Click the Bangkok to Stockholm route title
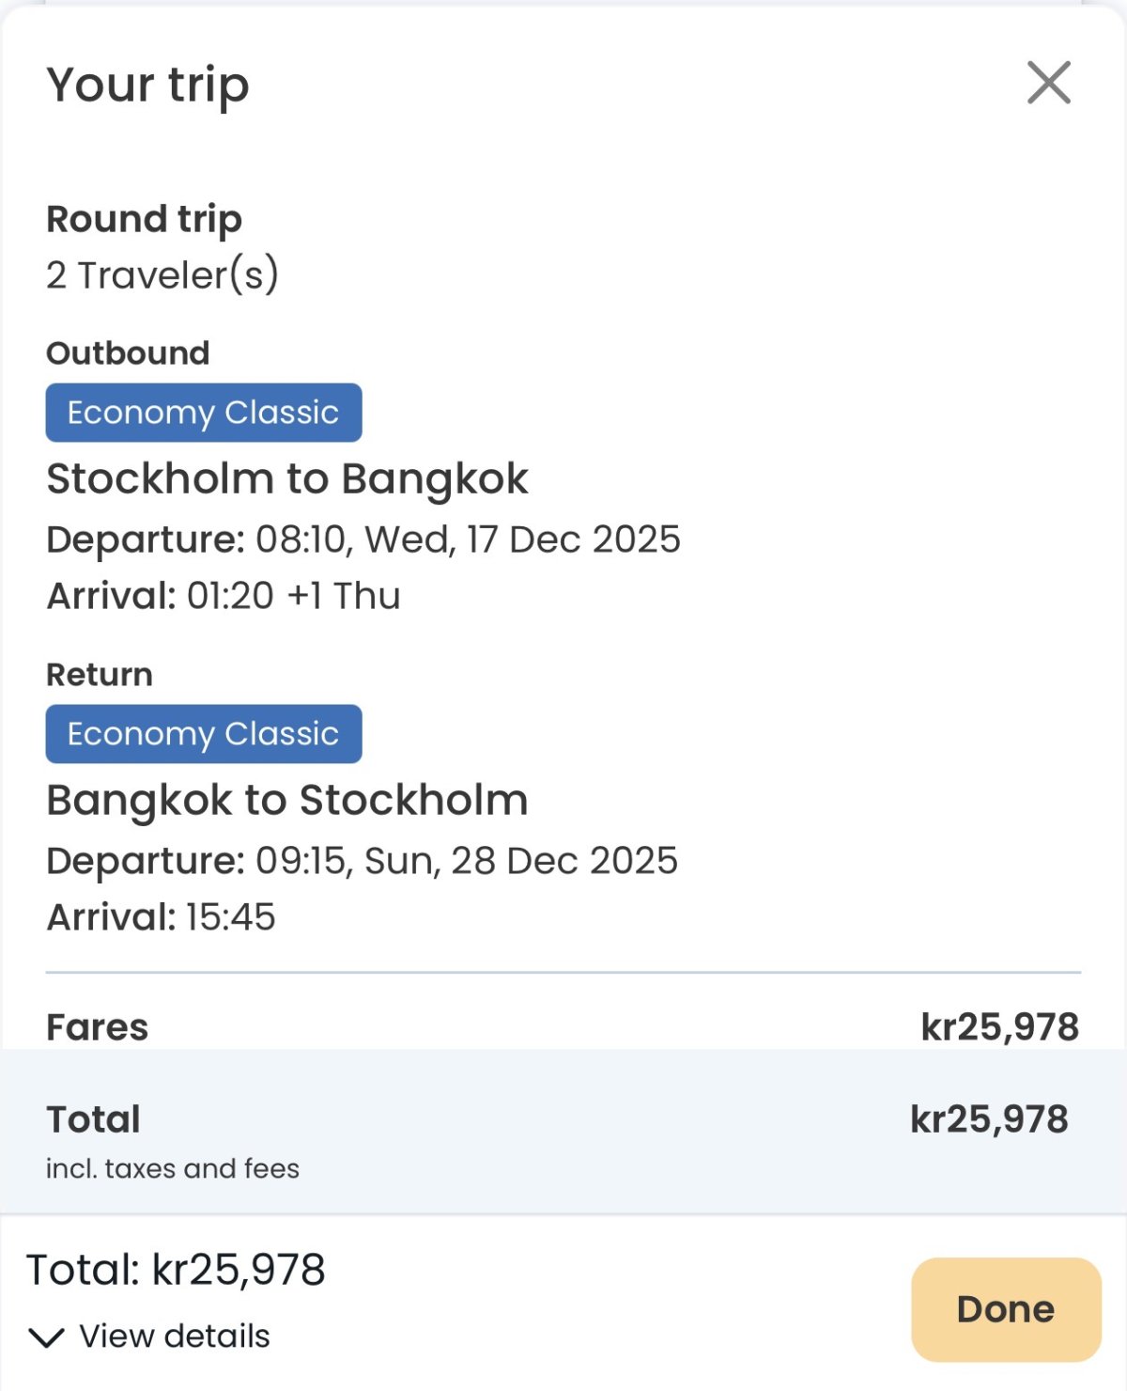This screenshot has width=1127, height=1391. tap(287, 800)
